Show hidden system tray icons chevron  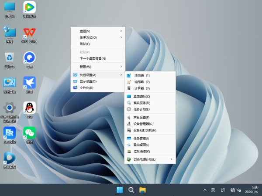[204, 190]
